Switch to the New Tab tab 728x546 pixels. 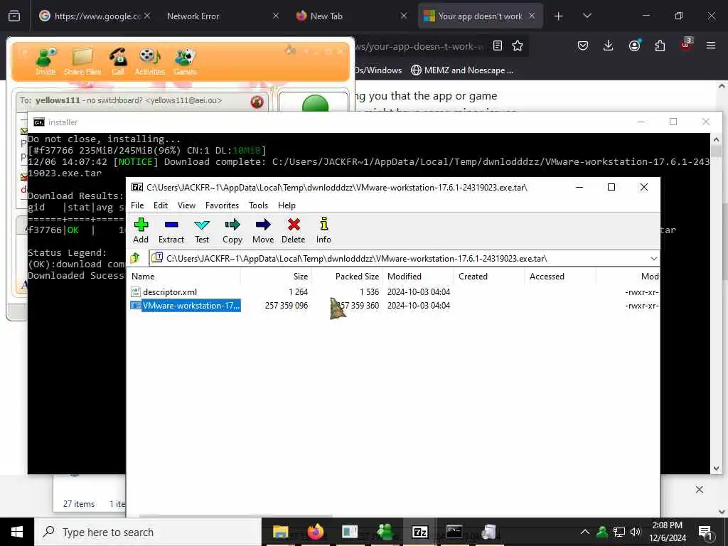[x=351, y=16]
